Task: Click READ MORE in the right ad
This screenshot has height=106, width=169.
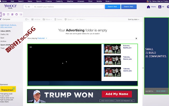Action: (x=162, y=91)
